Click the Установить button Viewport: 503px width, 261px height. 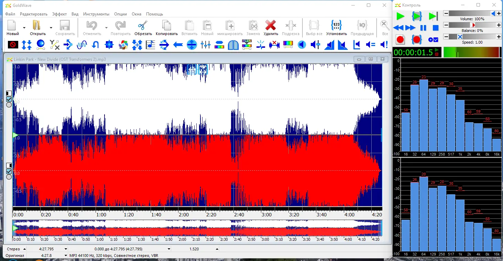tap(336, 27)
